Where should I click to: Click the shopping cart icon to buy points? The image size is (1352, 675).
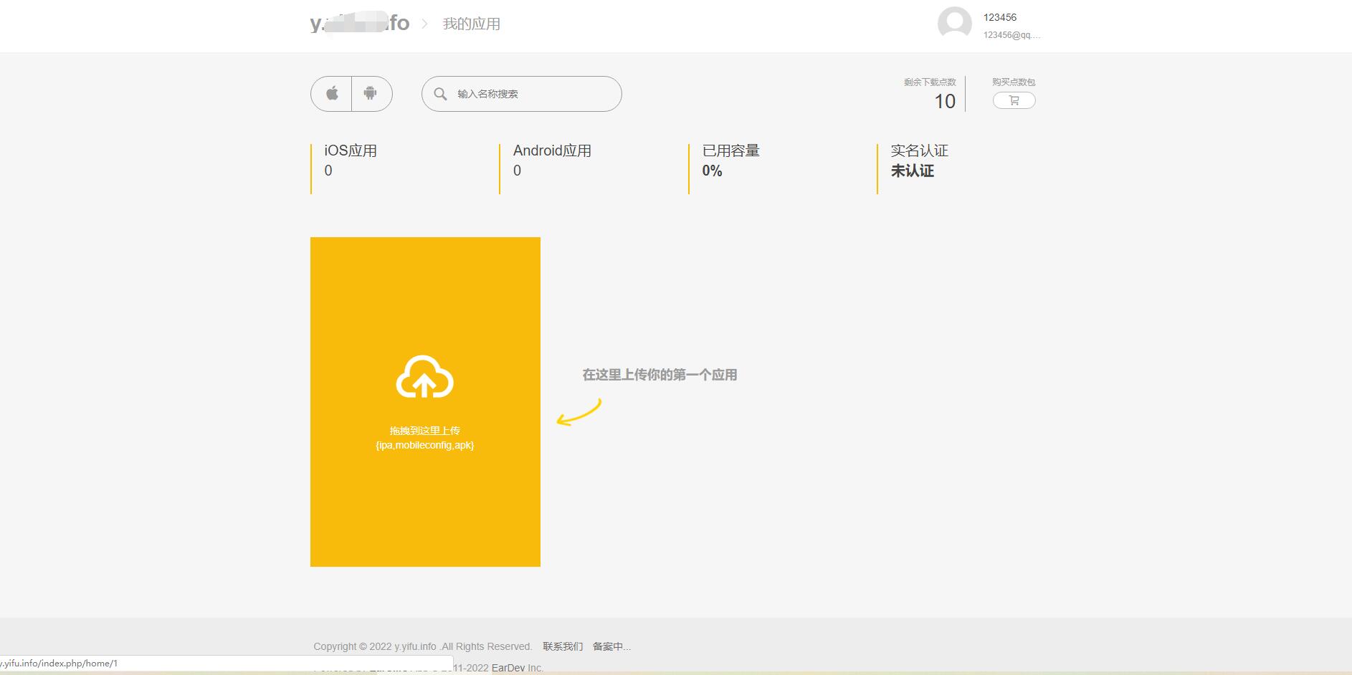click(1013, 100)
